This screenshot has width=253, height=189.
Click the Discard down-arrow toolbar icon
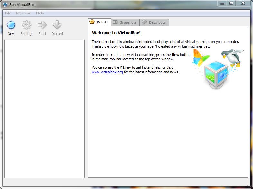click(x=57, y=25)
